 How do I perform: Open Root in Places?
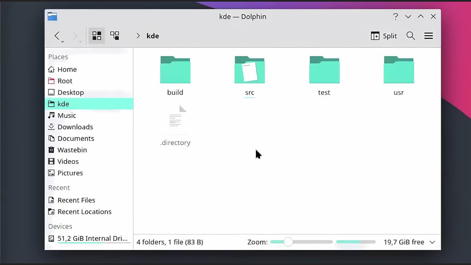click(x=89, y=81)
